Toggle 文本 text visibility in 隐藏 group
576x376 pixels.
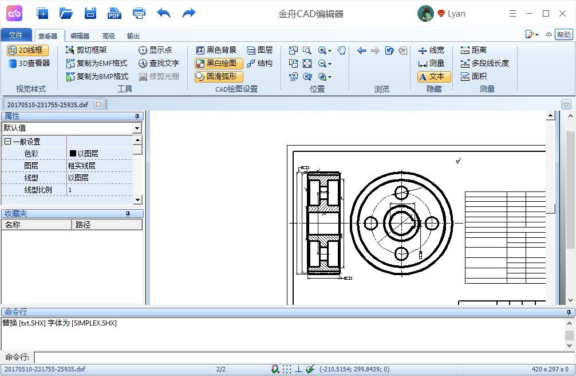435,76
